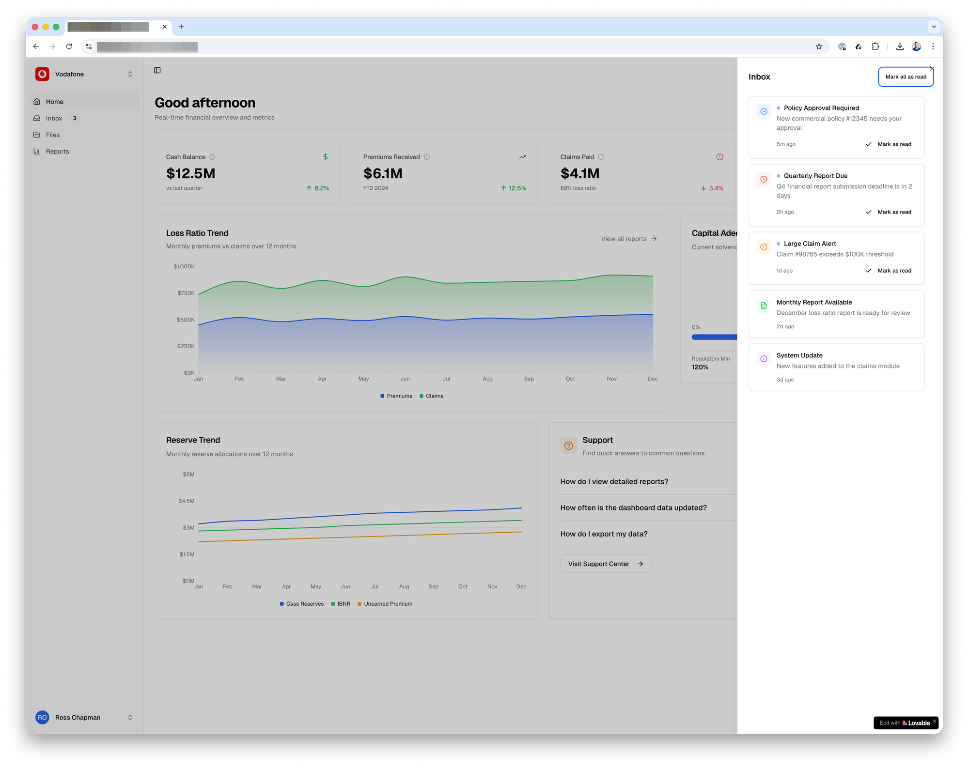Click the Claims Paid info icon
Image resolution: width=969 pixels, height=768 pixels.
tap(601, 157)
